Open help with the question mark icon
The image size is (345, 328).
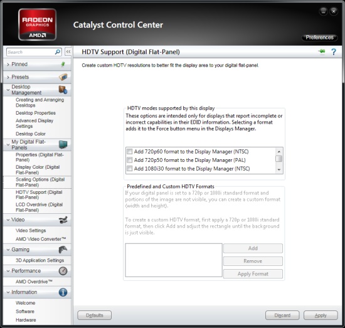(x=334, y=52)
